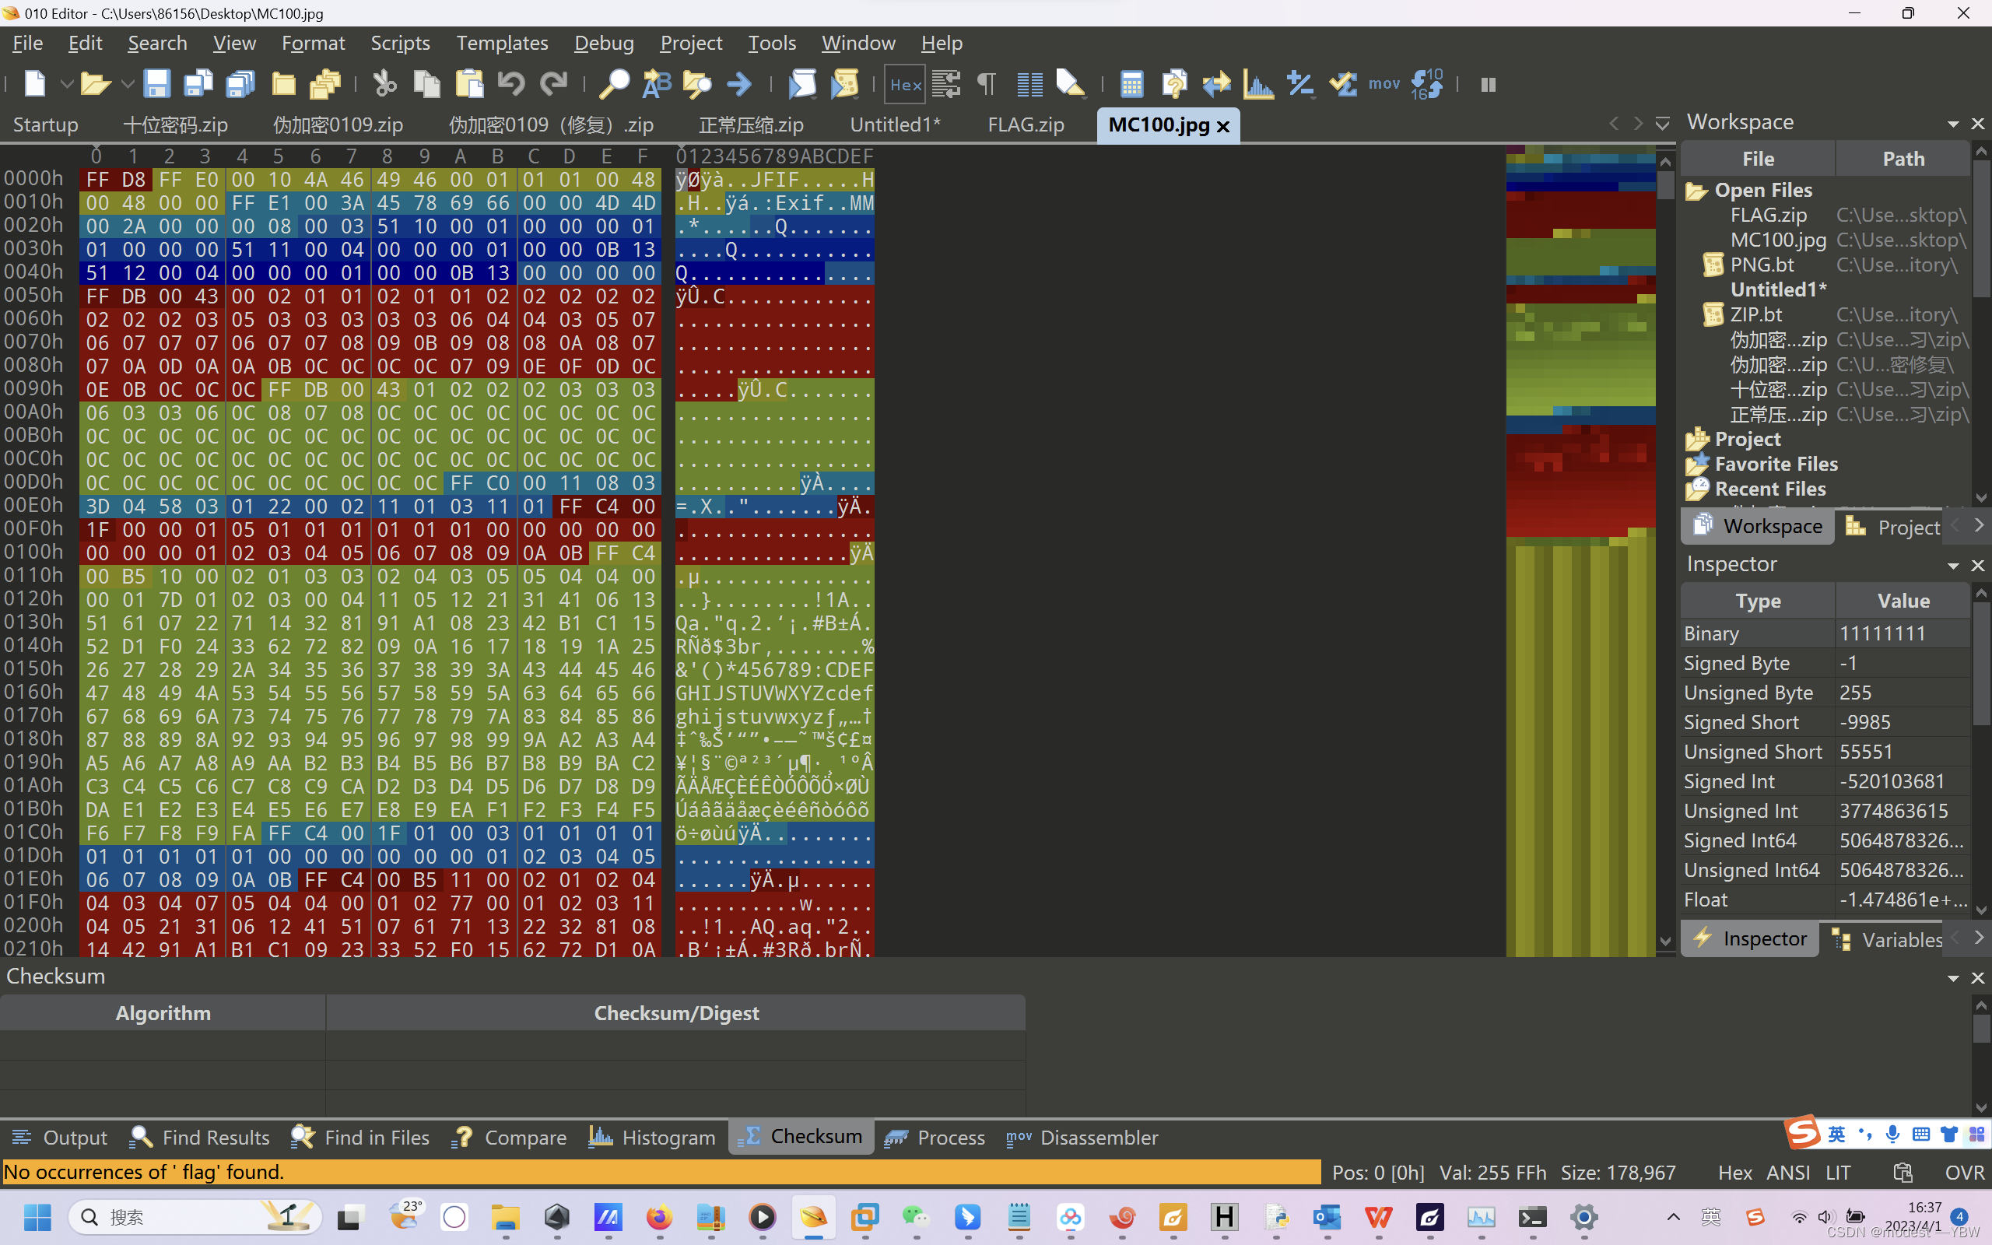Toggle Hex edit mode button
The width and height of the screenshot is (1992, 1245).
[x=905, y=84]
